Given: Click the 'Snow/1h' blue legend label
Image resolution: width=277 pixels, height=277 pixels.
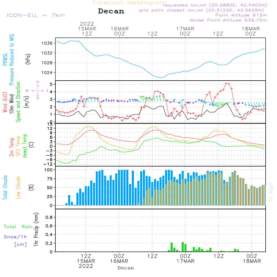Looking at the screenshot, I should (x=15, y=237).
